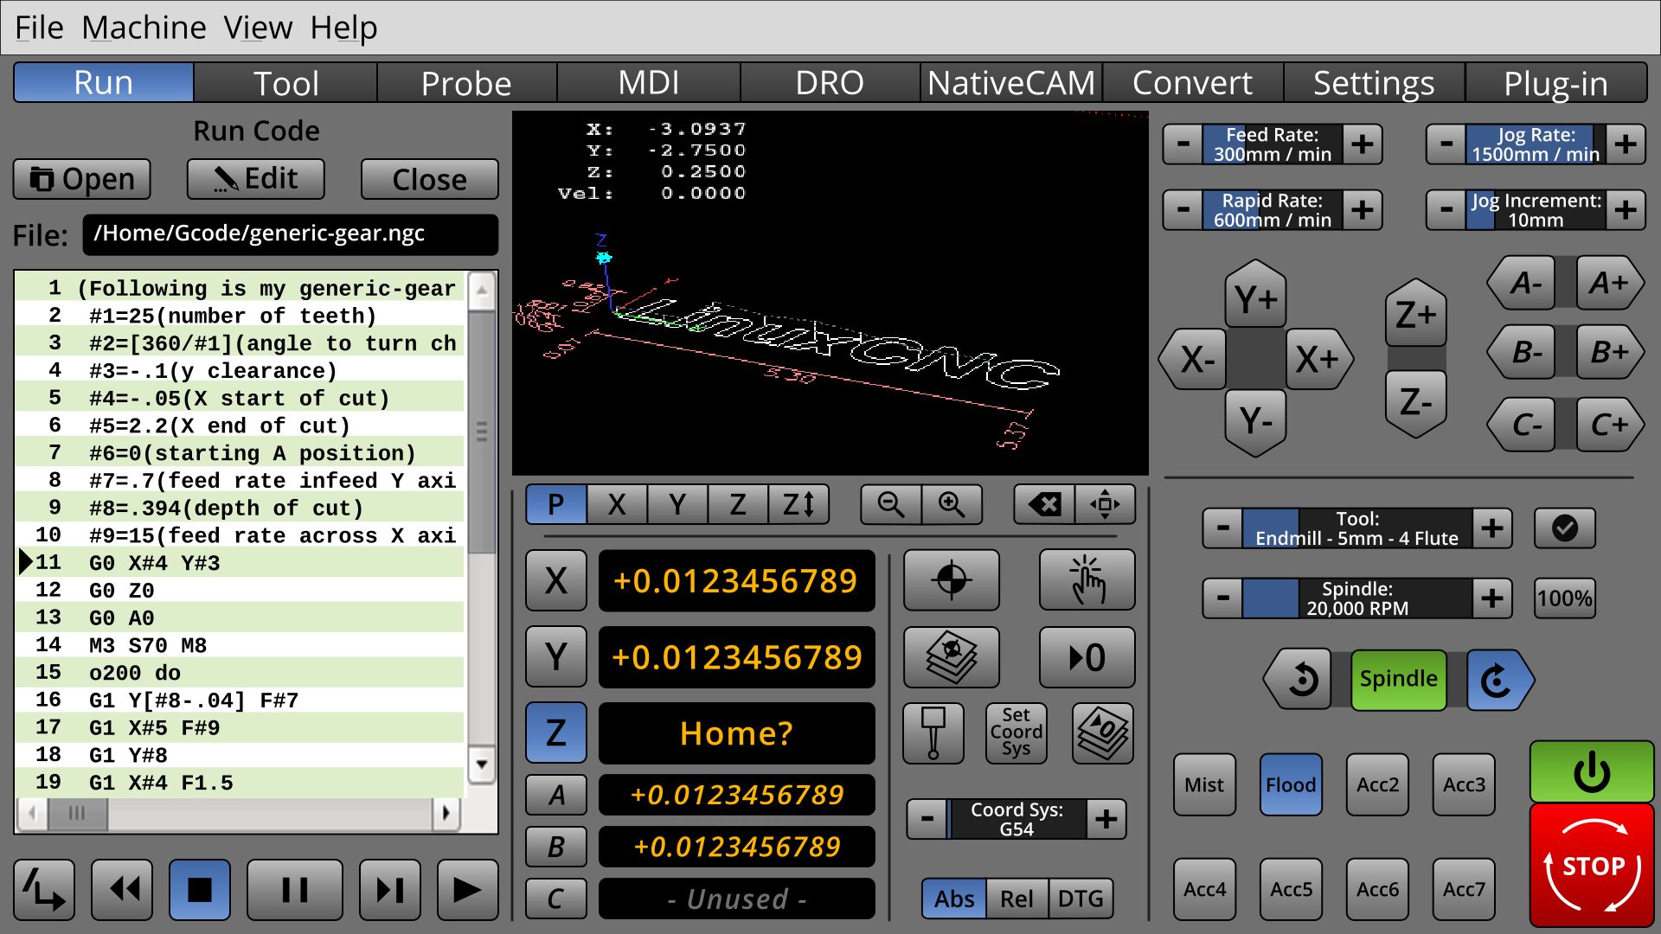Toggle the Acc2 accessory
Screen dimensions: 1661x934
click(x=1377, y=784)
